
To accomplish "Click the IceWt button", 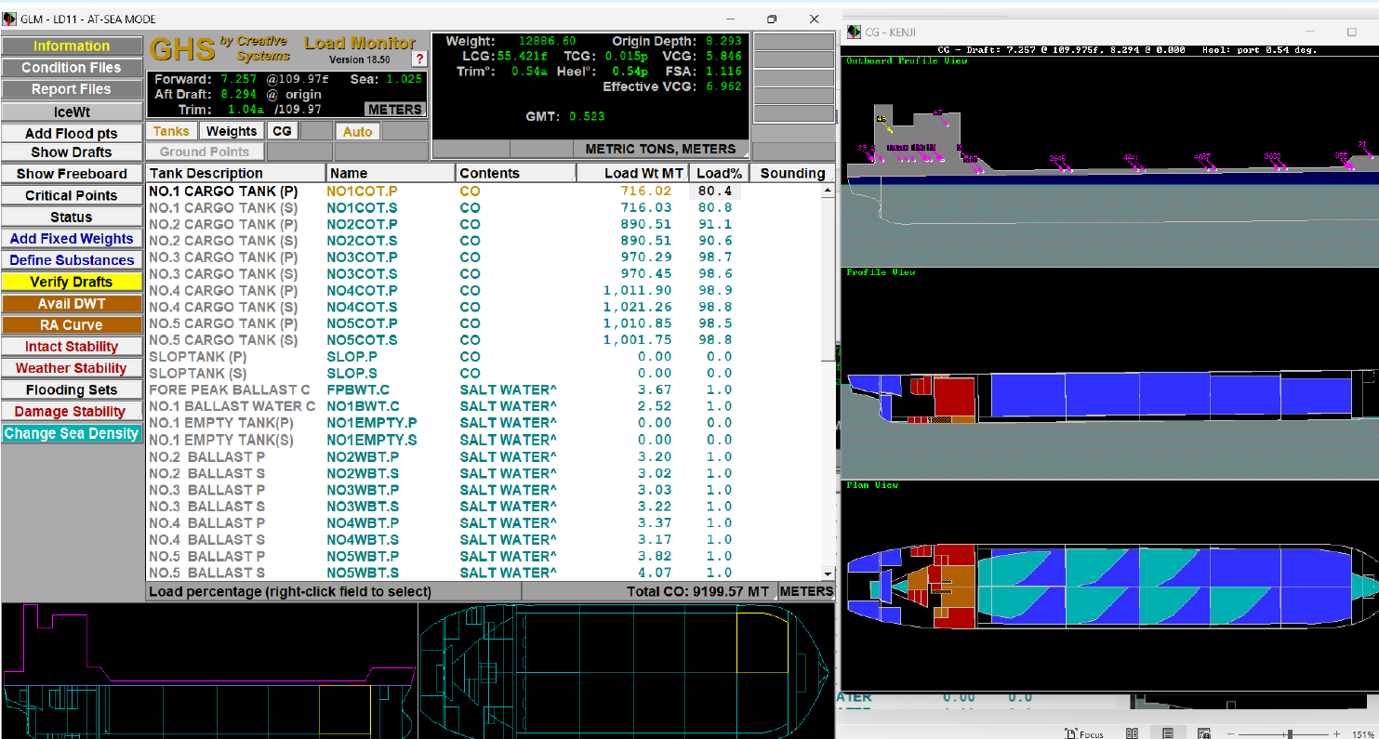I will 72,112.
